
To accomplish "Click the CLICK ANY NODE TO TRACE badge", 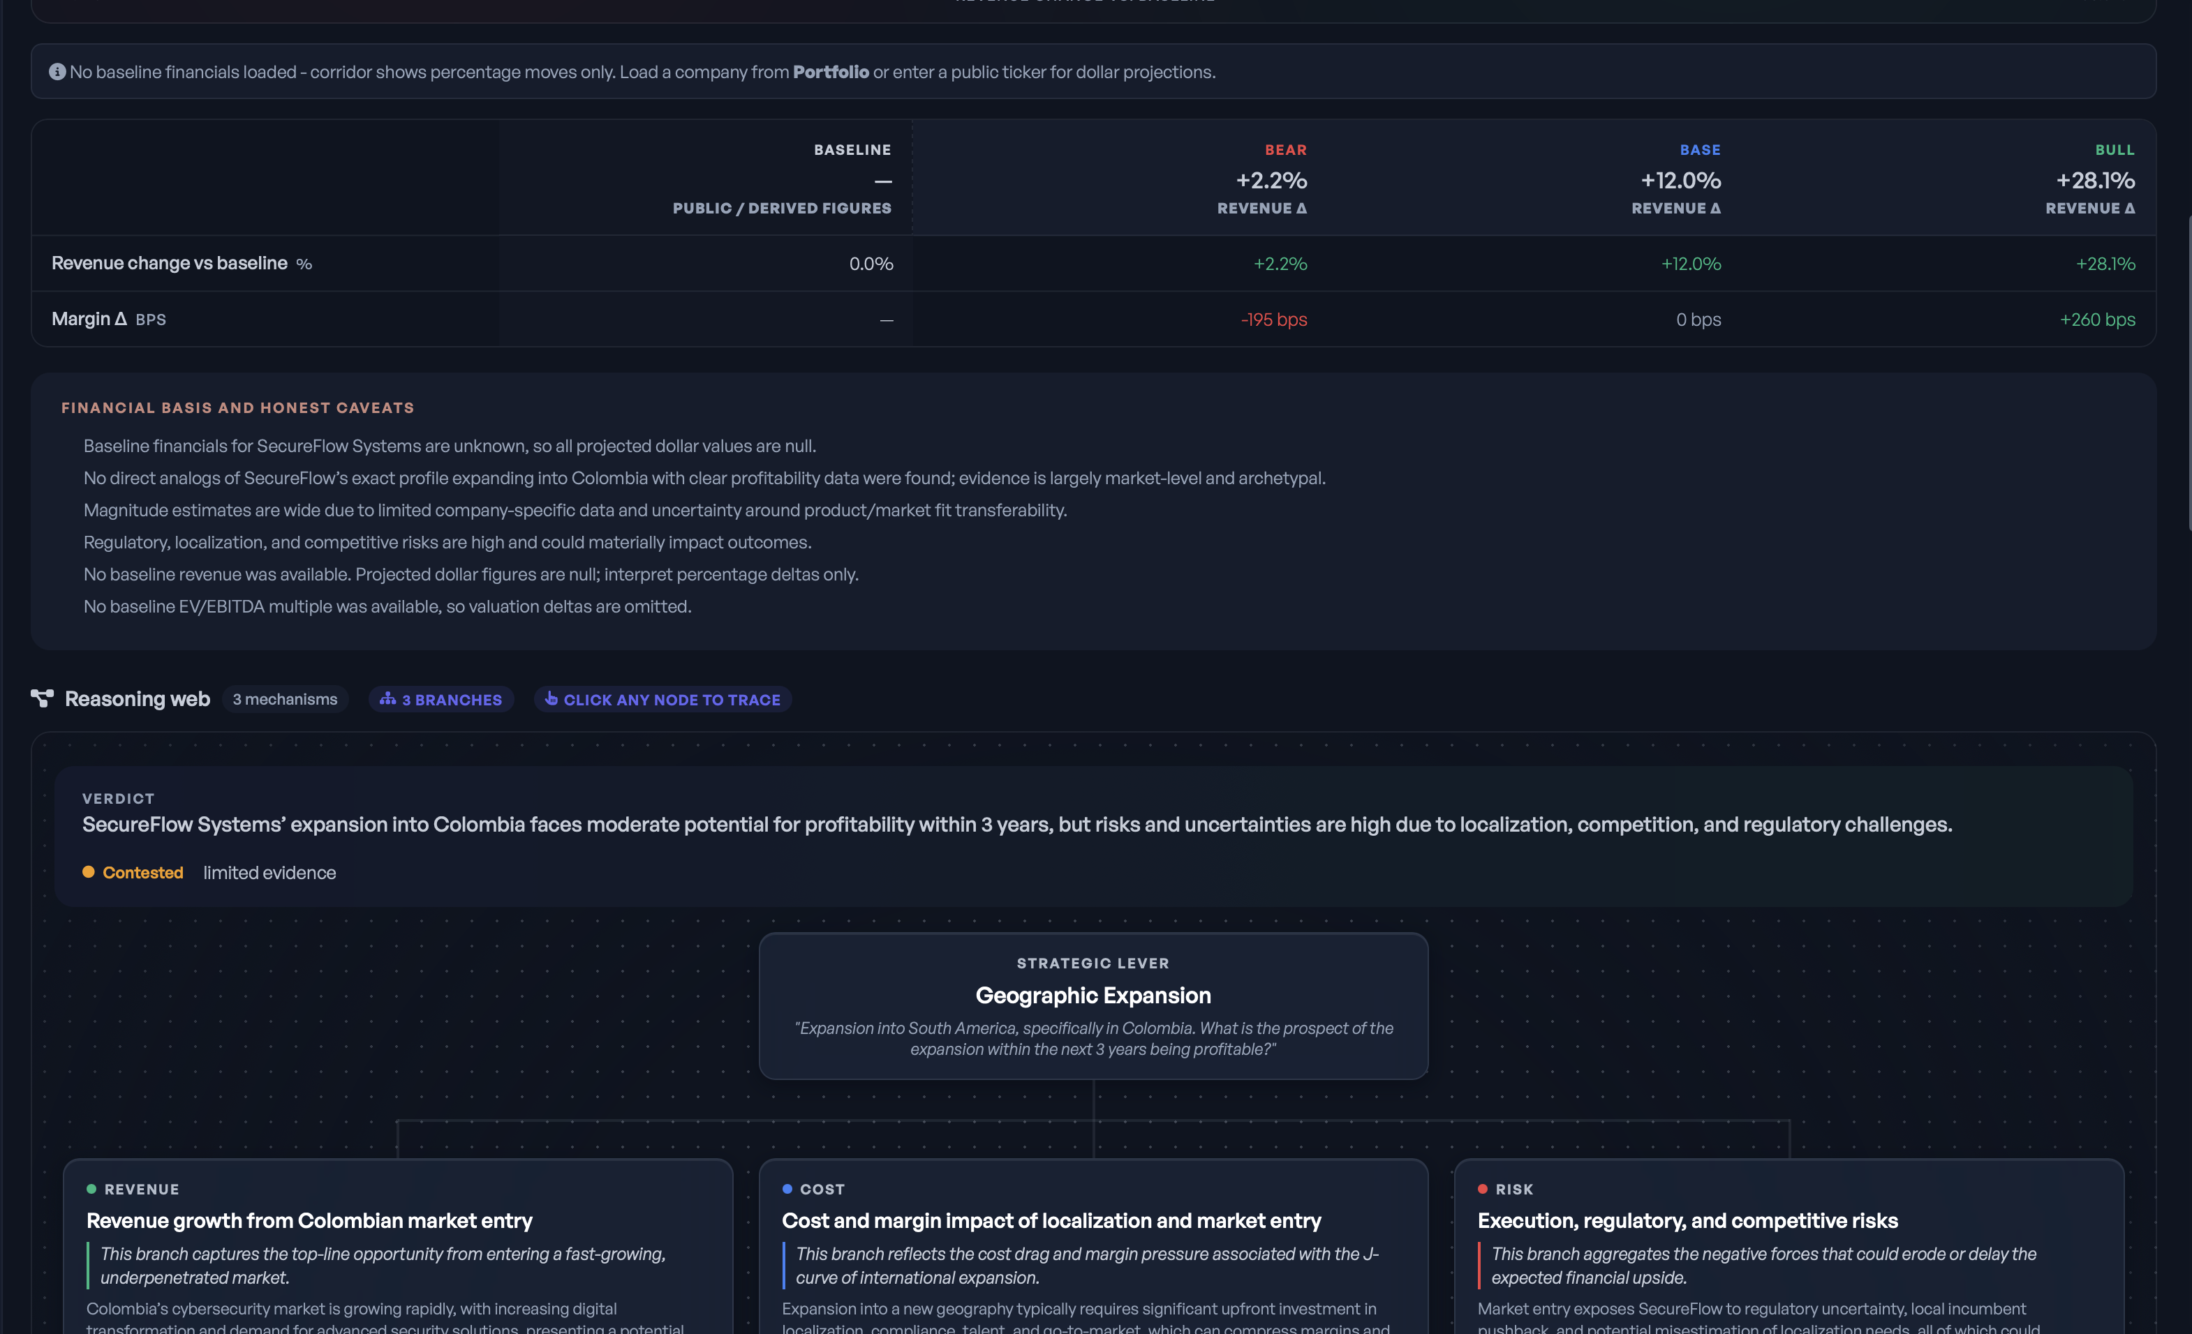I will (662, 700).
